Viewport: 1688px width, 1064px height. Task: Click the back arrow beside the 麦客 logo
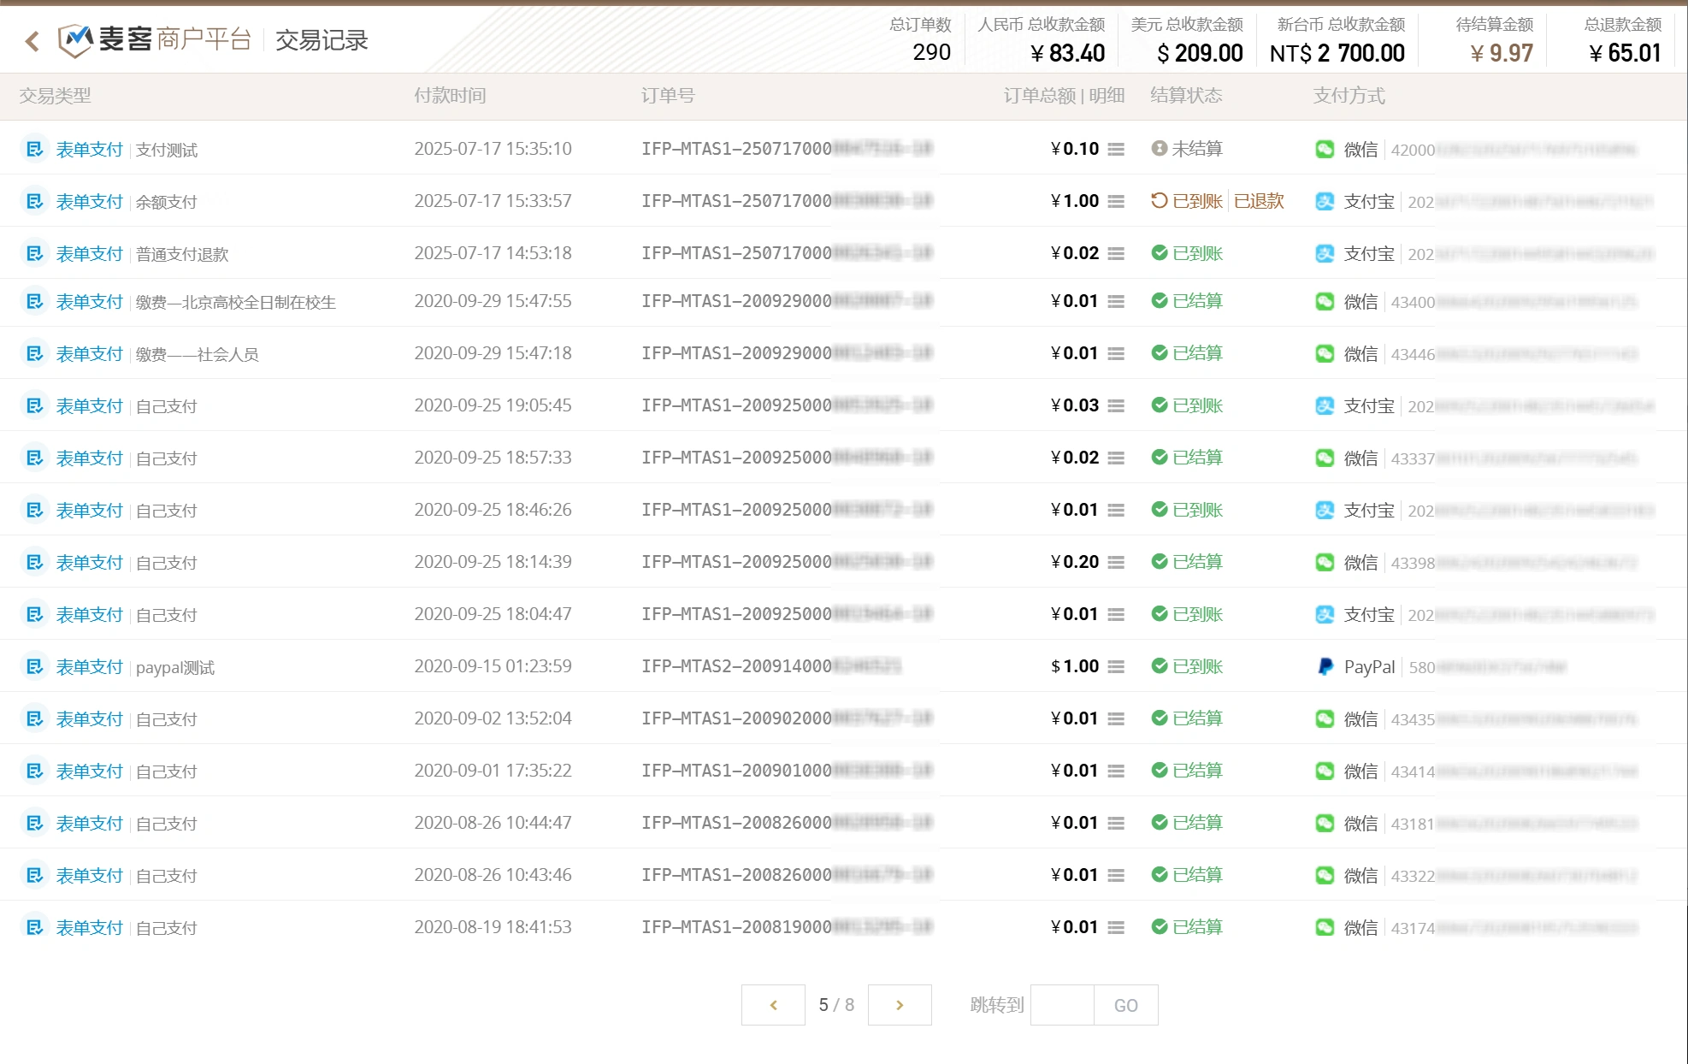pyautogui.click(x=32, y=41)
